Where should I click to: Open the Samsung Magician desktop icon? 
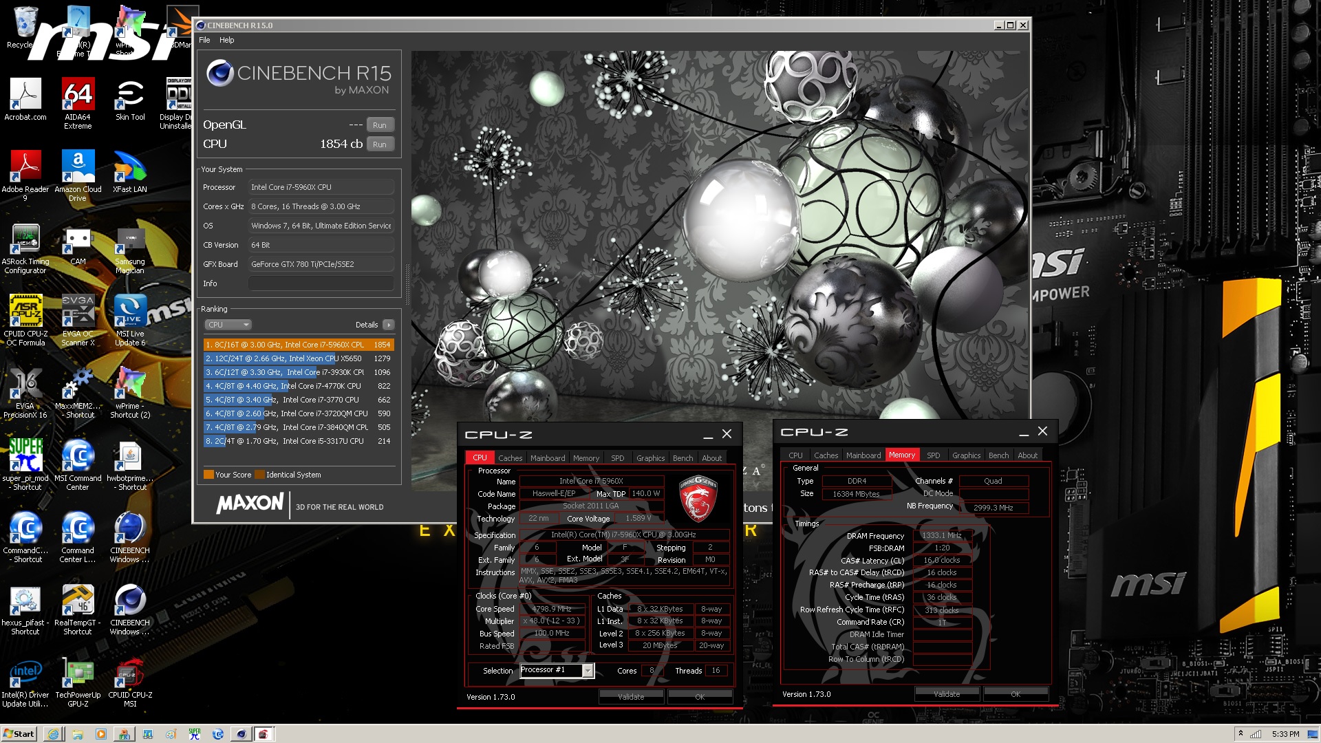[x=130, y=249]
